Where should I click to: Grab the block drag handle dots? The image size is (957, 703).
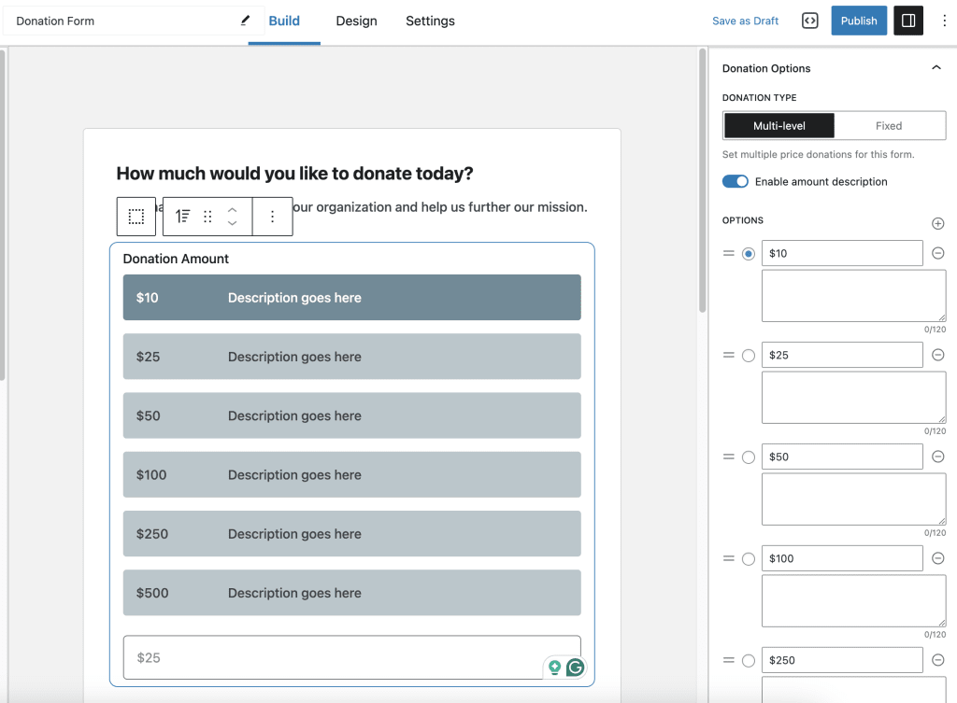[x=207, y=217]
